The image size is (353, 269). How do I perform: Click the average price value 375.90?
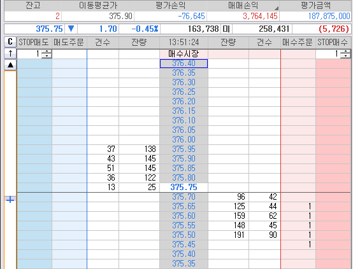(120, 16)
